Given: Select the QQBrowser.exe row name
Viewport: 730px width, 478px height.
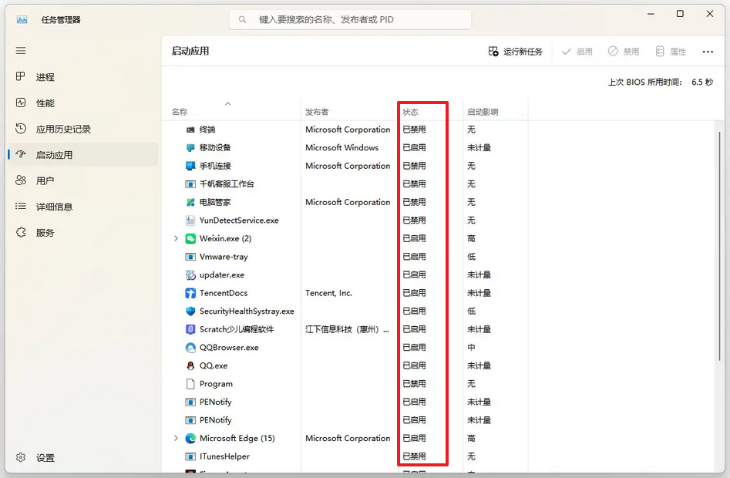Looking at the screenshot, I should click(x=229, y=347).
